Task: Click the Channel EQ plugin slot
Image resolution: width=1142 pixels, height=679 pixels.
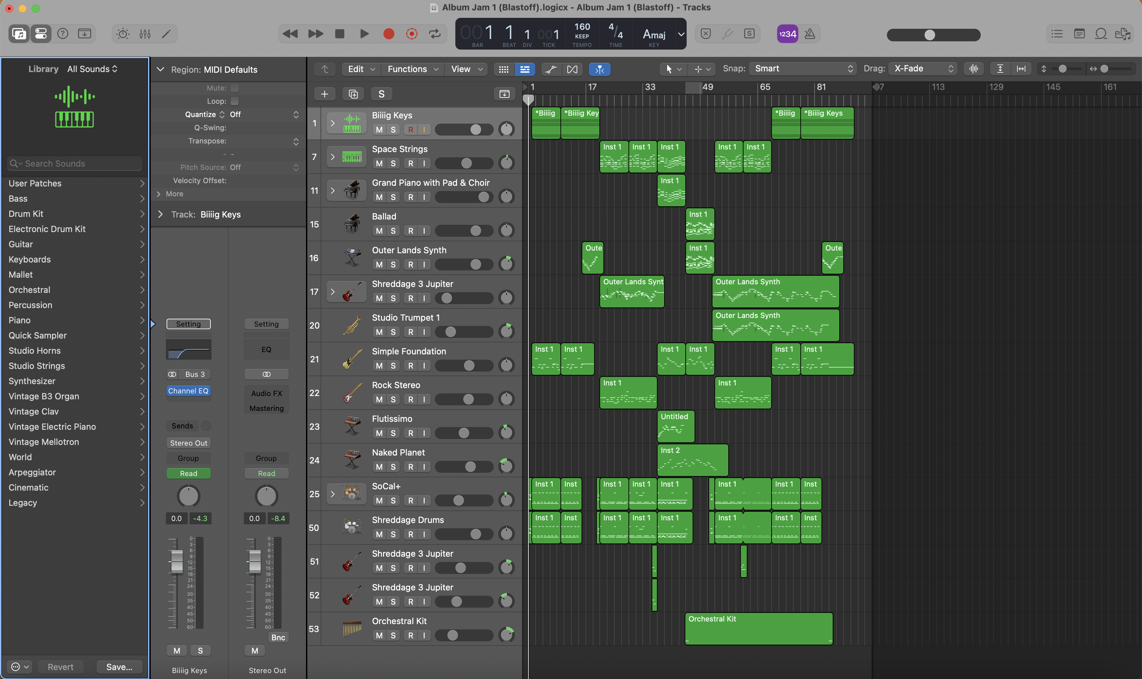Action: coord(188,391)
